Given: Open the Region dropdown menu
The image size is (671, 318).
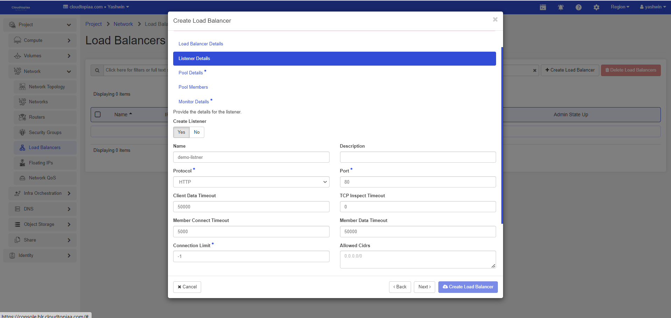Looking at the screenshot, I should 620,7.
